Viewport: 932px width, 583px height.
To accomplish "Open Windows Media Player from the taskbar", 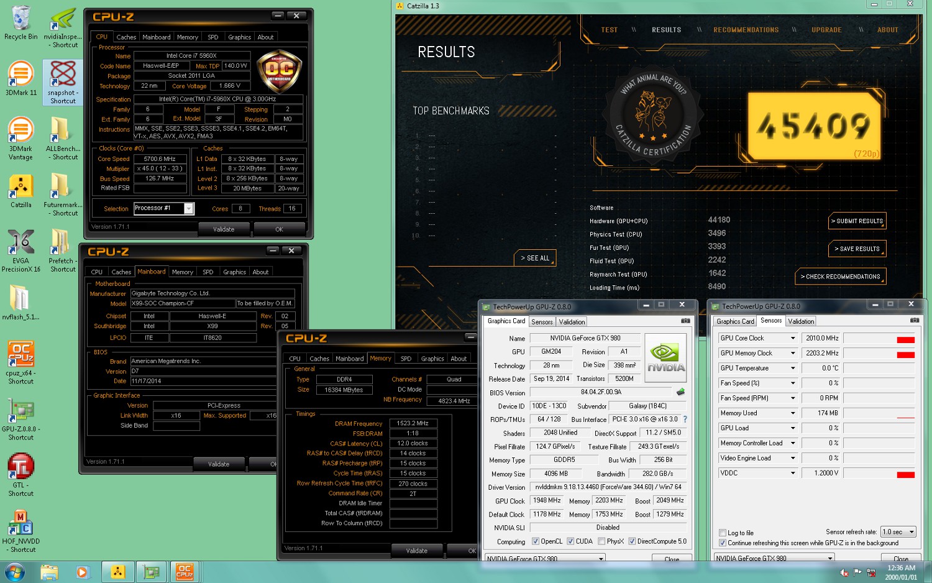I will point(83,572).
